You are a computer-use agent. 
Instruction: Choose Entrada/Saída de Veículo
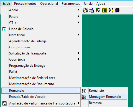coord(41,97)
